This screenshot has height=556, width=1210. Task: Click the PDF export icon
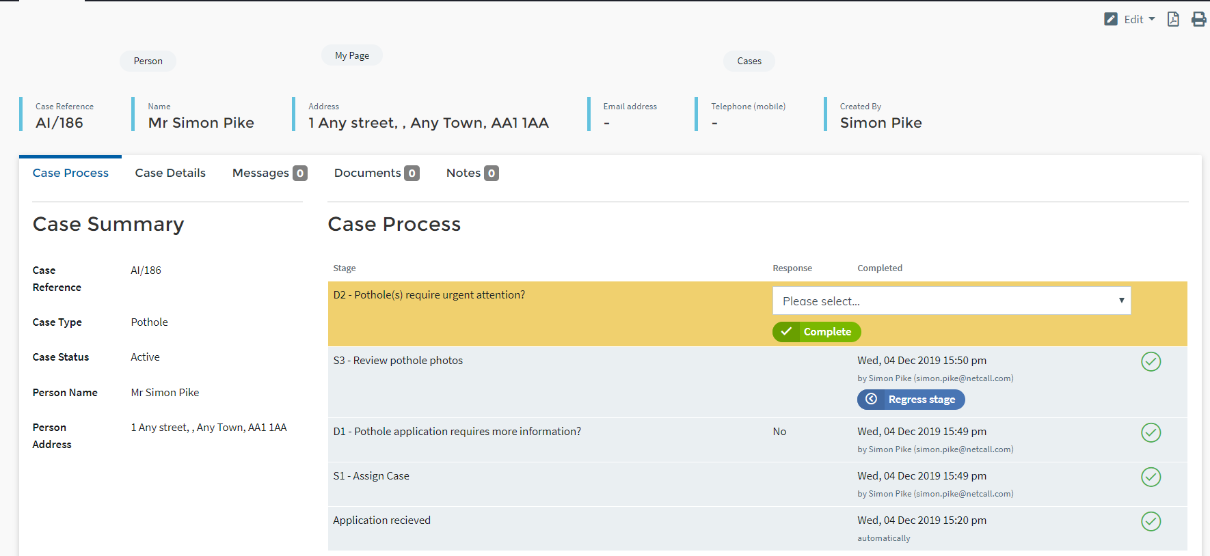click(1173, 19)
